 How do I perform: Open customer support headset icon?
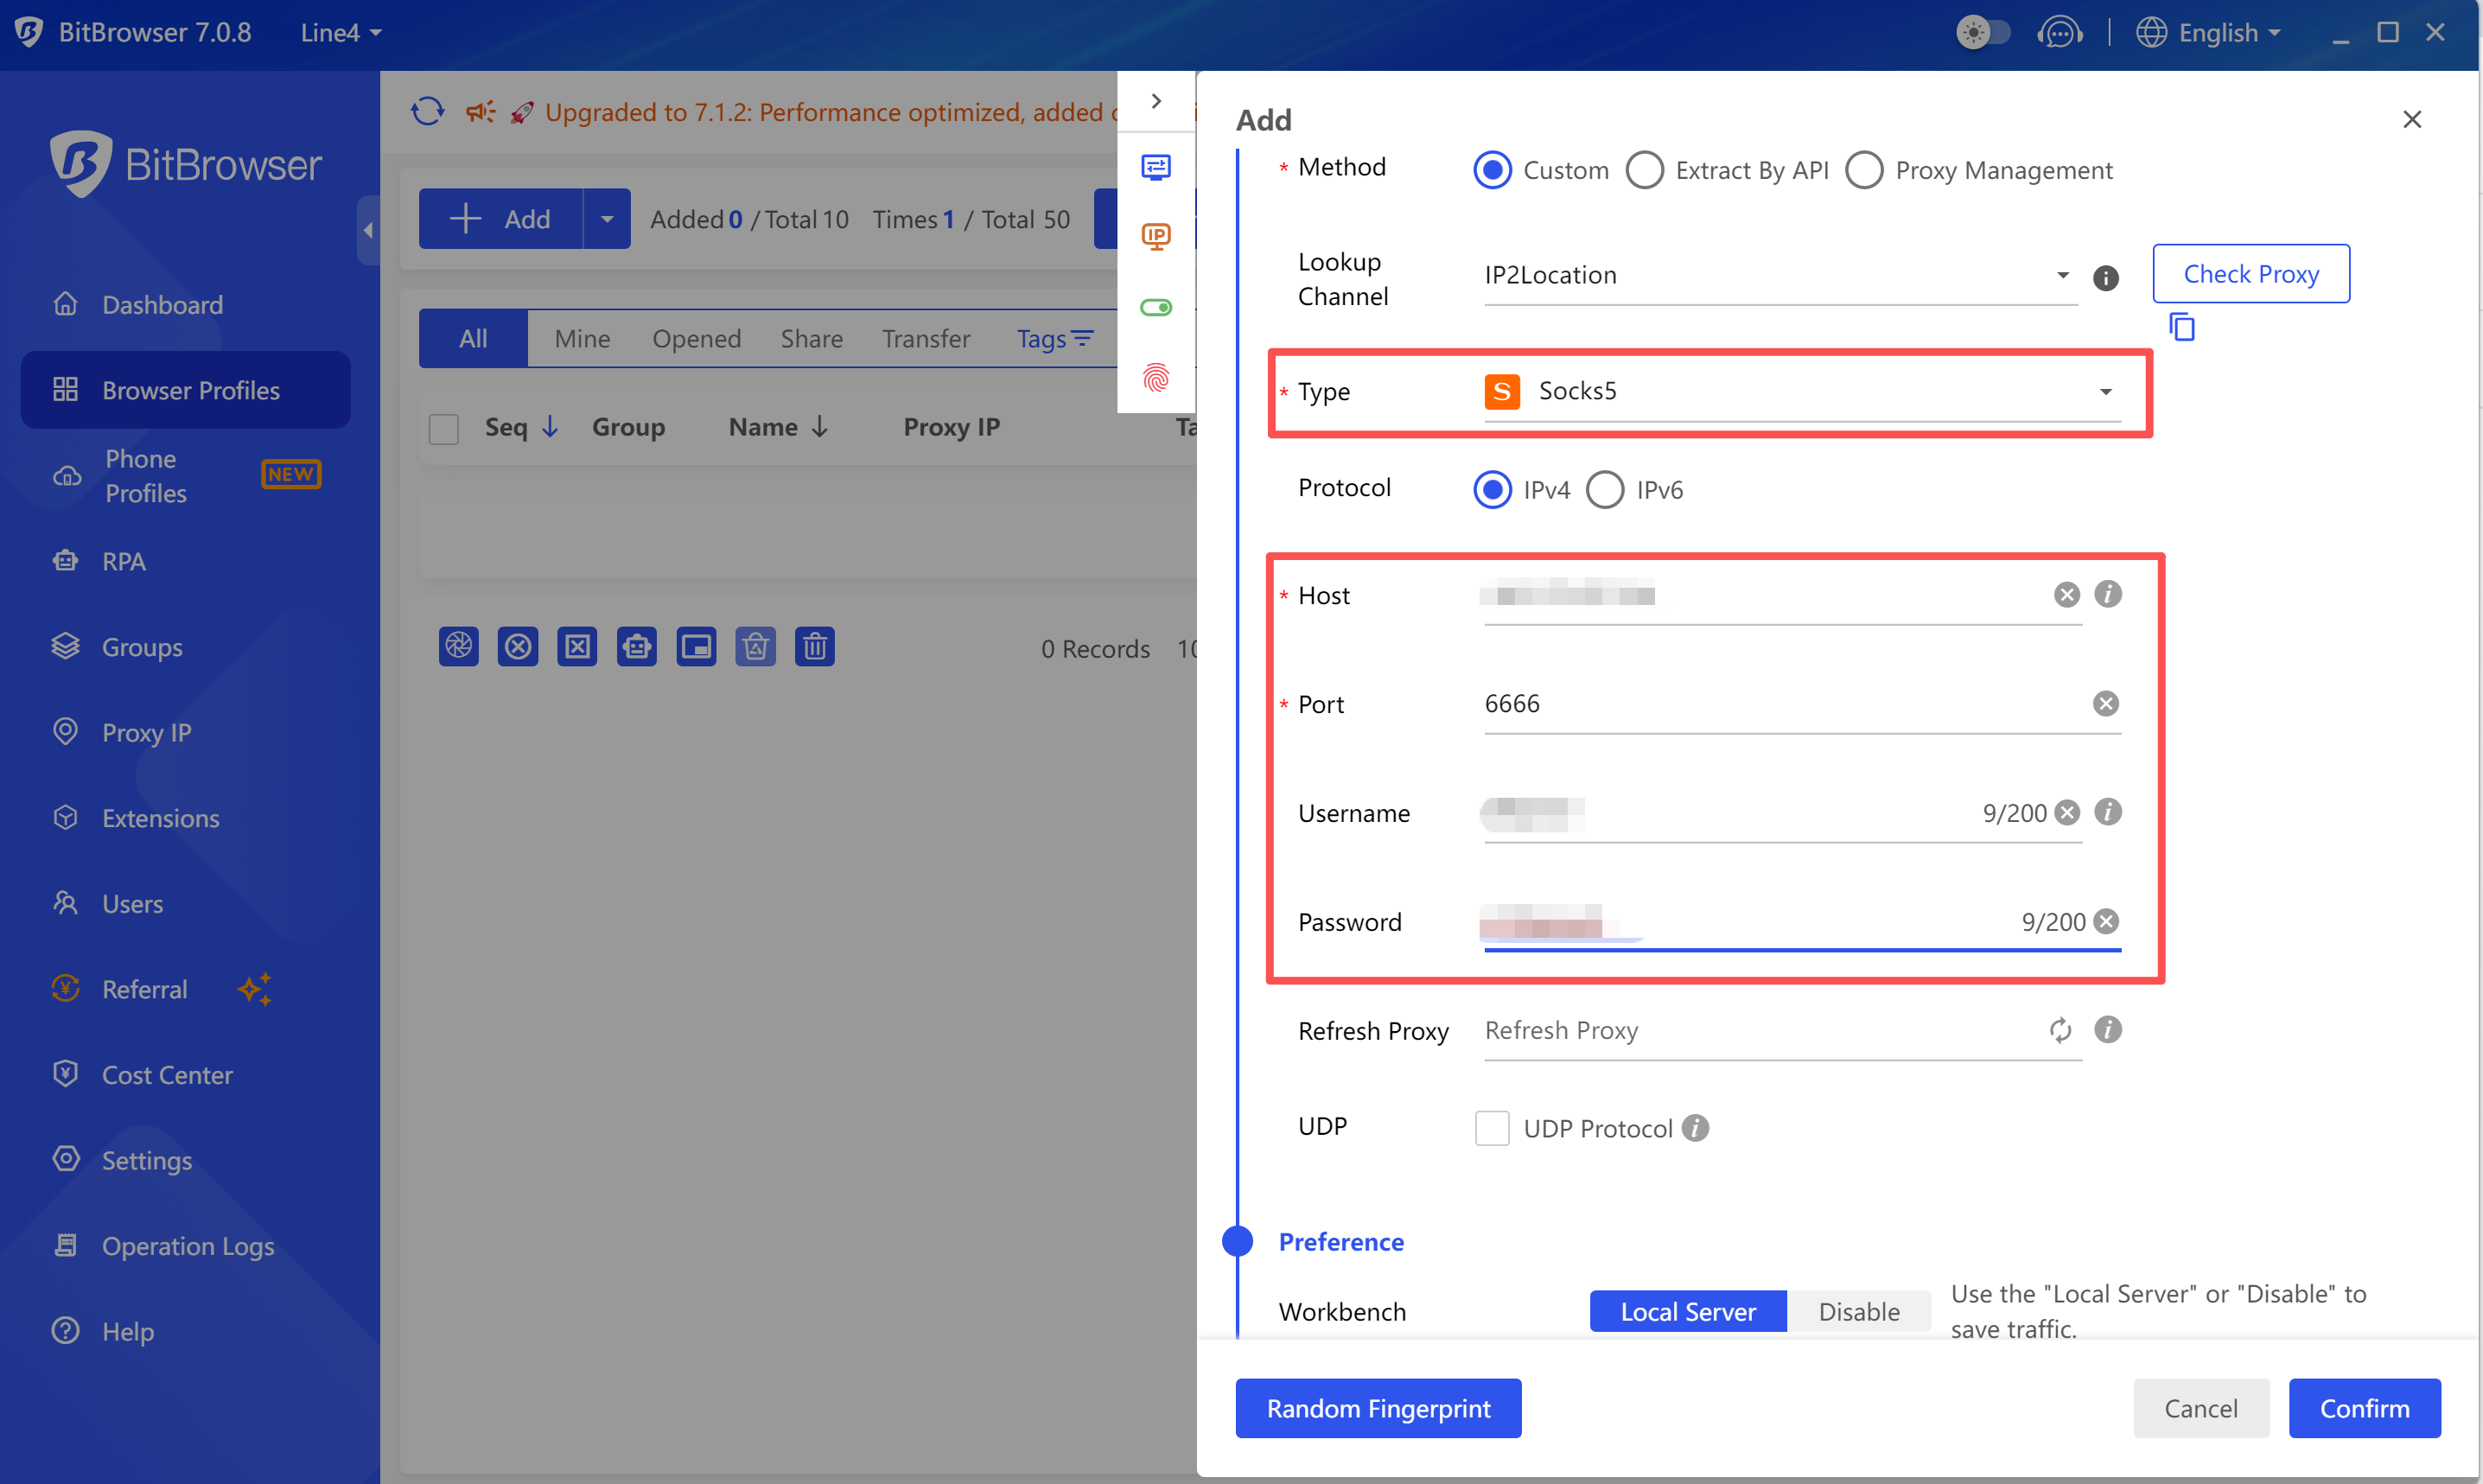[x=2059, y=33]
